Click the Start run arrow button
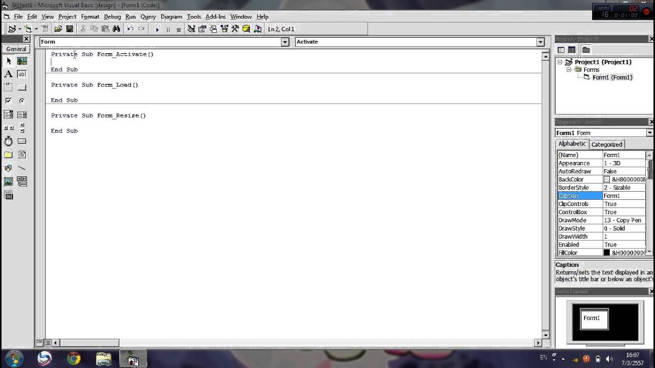Screen dimensions: 655x368 (x=157, y=30)
